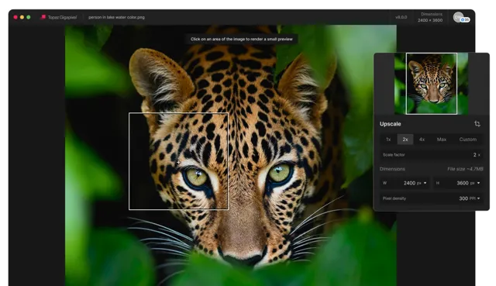The height and width of the screenshot is (286, 496).
Task: Open the PPI unit dropdown
Action: 475,198
